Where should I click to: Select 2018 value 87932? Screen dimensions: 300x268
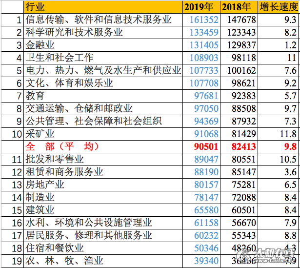(x=239, y=122)
